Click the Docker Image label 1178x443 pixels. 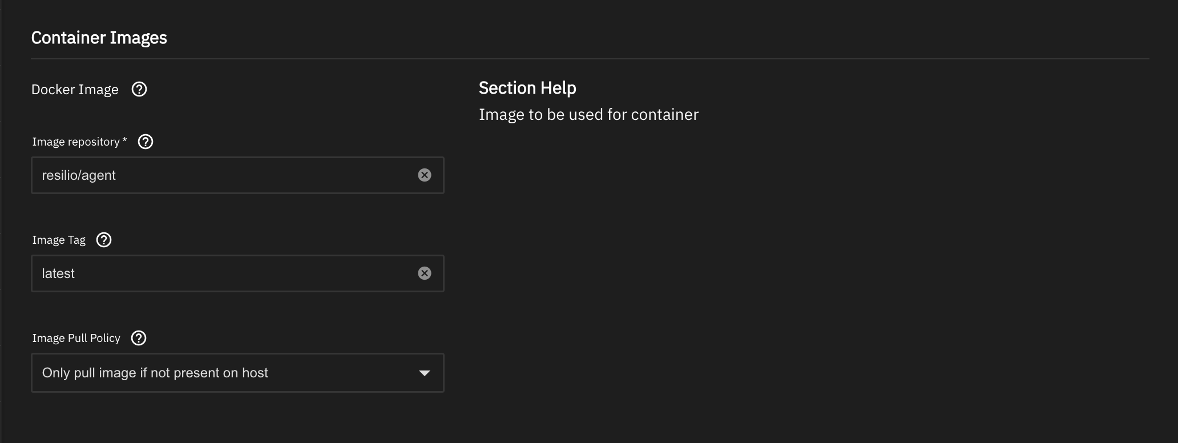coord(75,90)
